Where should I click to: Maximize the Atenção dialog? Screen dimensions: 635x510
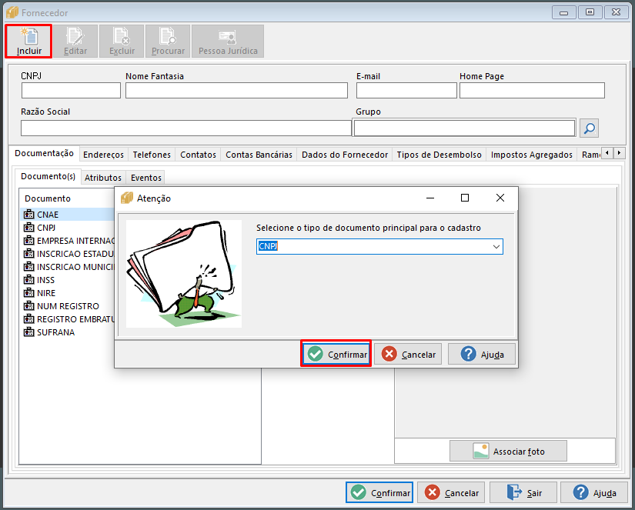(x=465, y=198)
